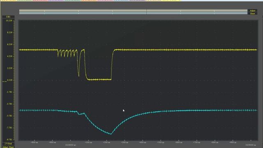
Task: Click the +700 us time axis label
Action: pyautogui.click(x=196, y=143)
